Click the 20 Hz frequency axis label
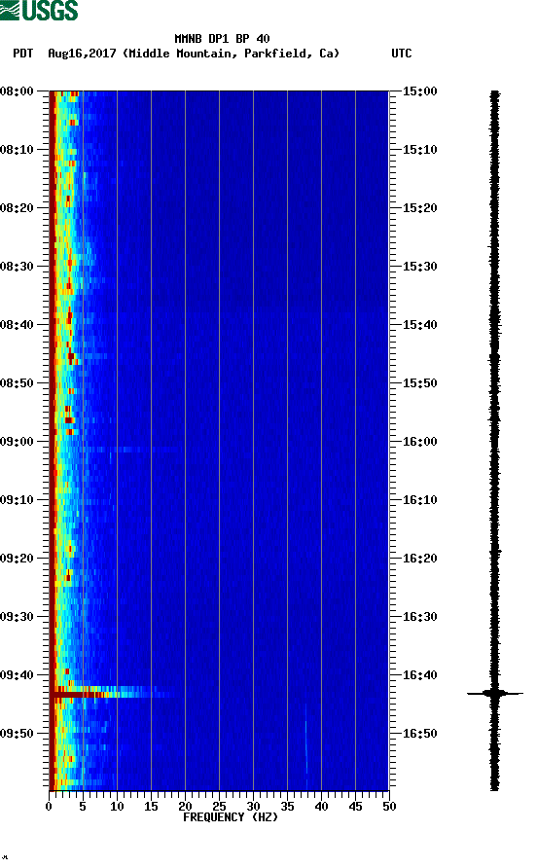537x868 pixels. (185, 807)
